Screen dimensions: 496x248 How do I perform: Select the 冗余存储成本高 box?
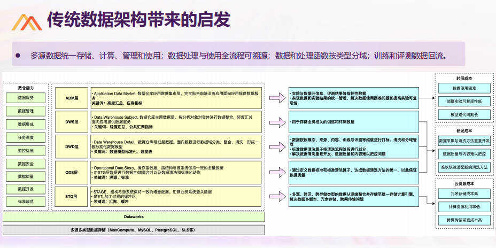point(464,193)
